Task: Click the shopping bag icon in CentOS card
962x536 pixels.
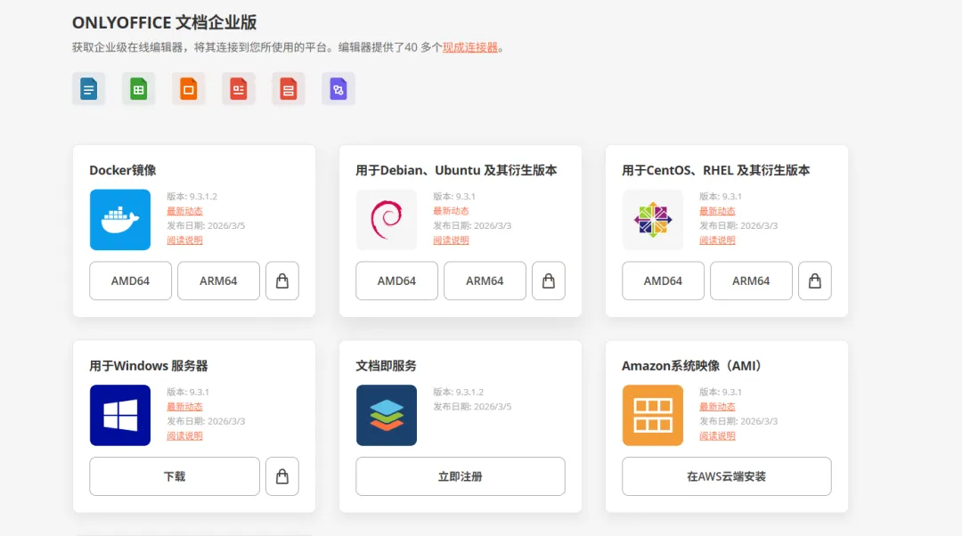Action: [815, 280]
